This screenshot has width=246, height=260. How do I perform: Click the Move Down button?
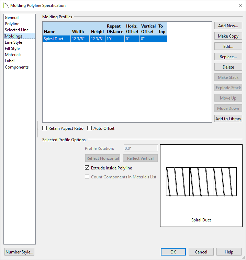[x=228, y=108]
